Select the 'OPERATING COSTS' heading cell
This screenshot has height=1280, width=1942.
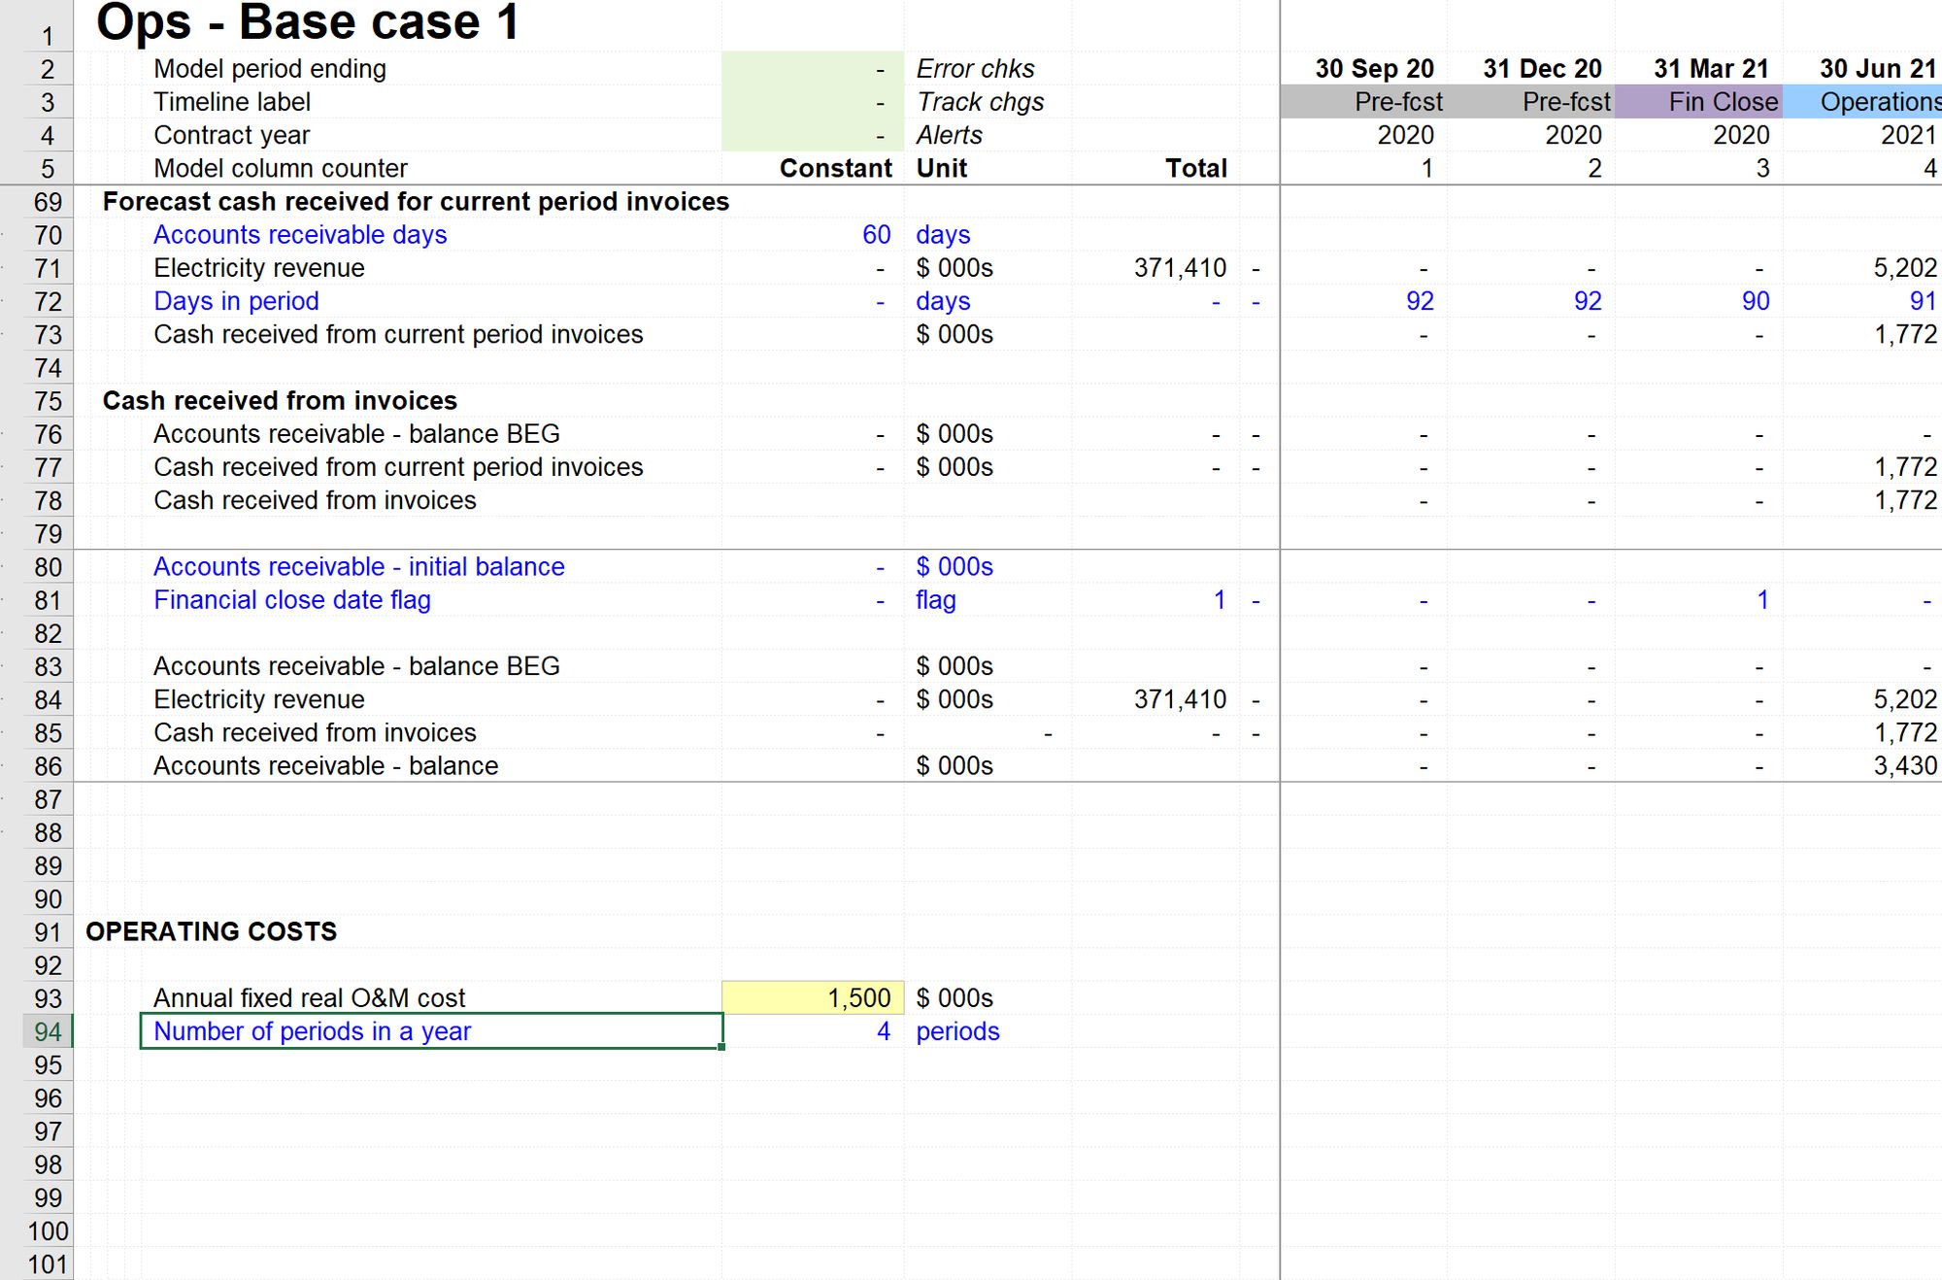(211, 931)
